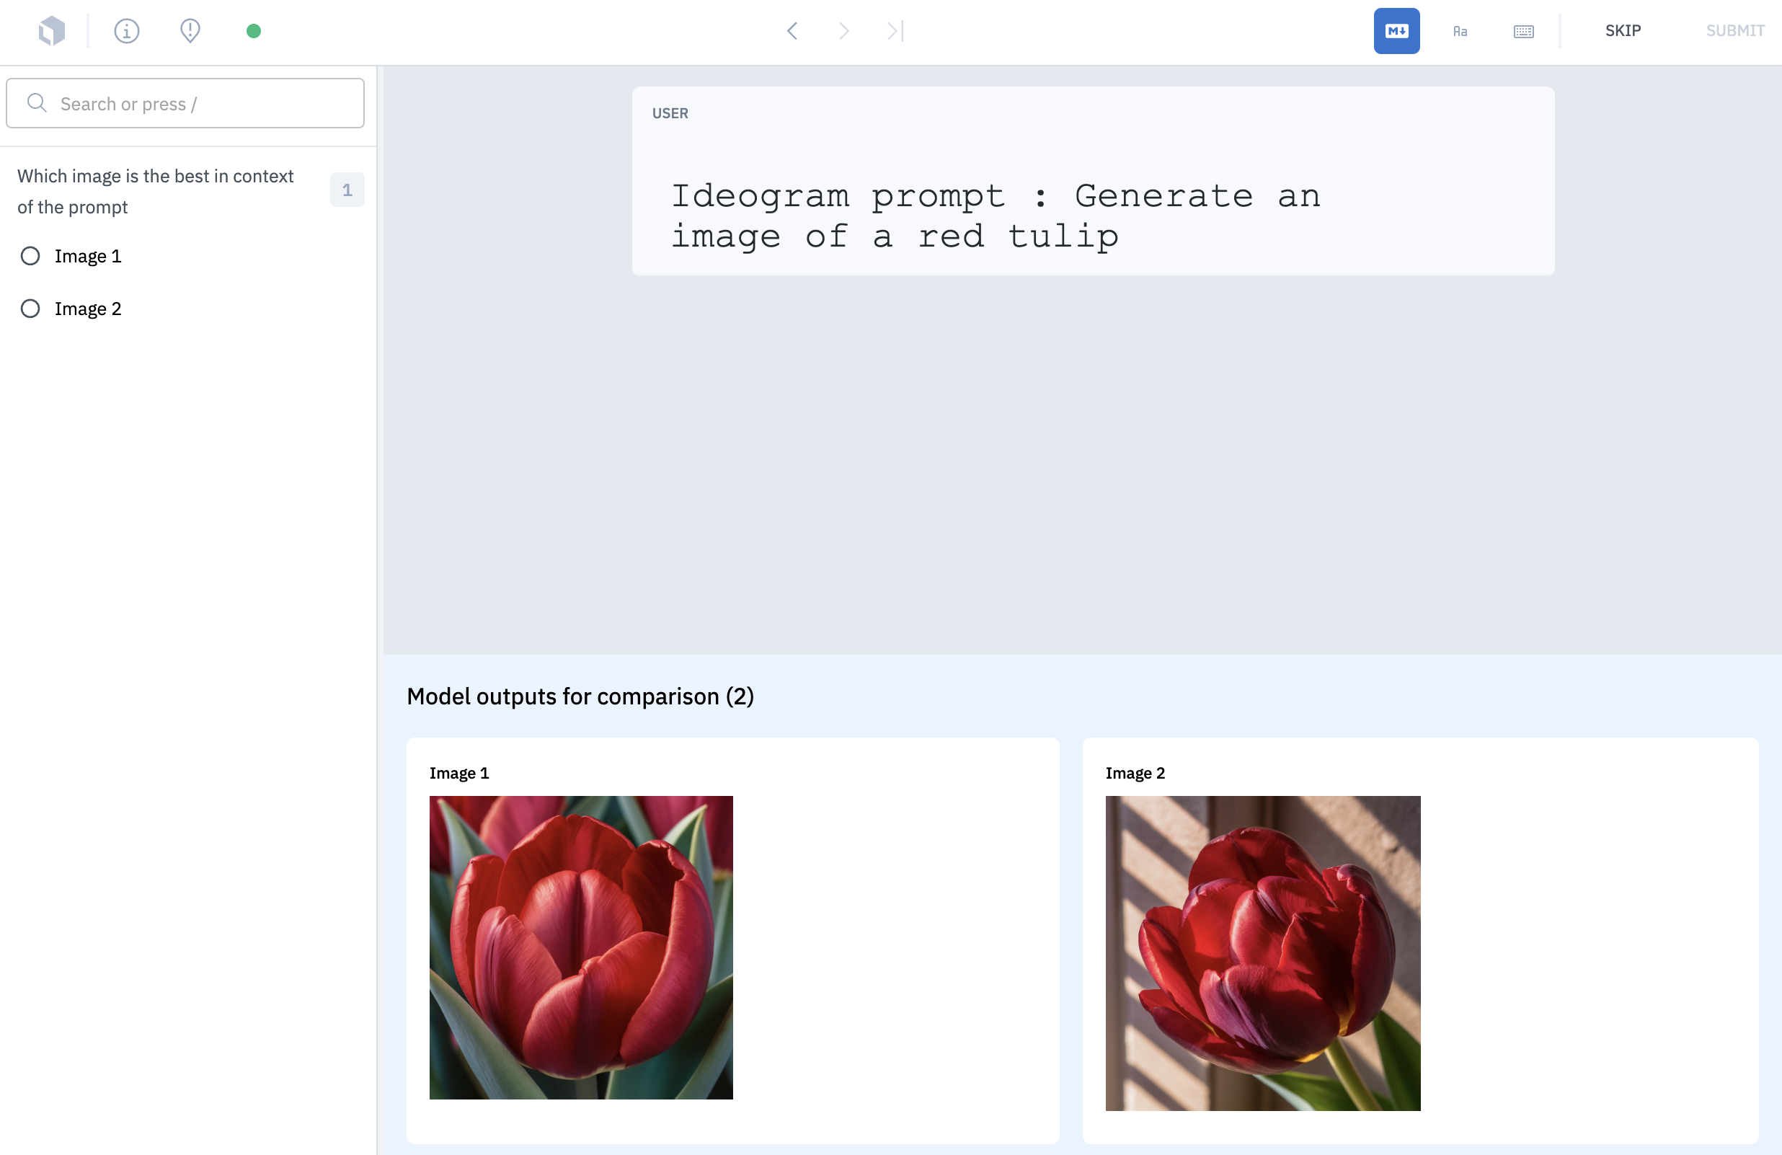The width and height of the screenshot is (1782, 1155).
Task: Click the back navigation arrow icon
Action: [x=794, y=31]
